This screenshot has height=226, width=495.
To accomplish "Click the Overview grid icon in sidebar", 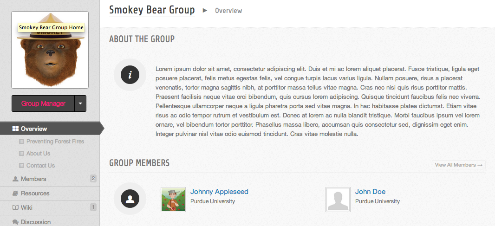I will [x=15, y=129].
